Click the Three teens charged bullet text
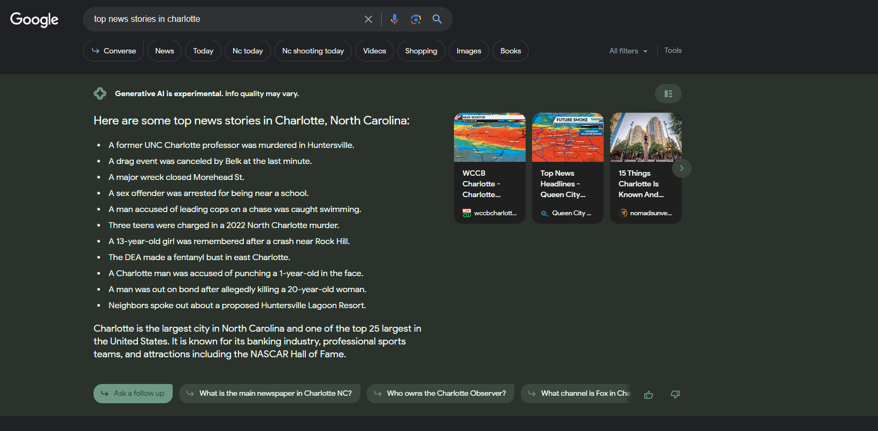 224,225
